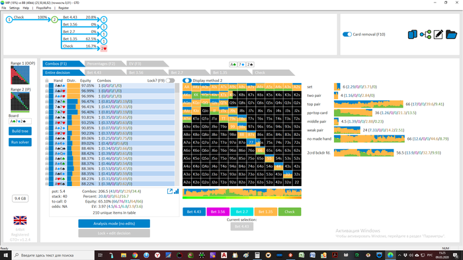Click the Build tree button
This screenshot has width=463, height=260.
pos(20,131)
